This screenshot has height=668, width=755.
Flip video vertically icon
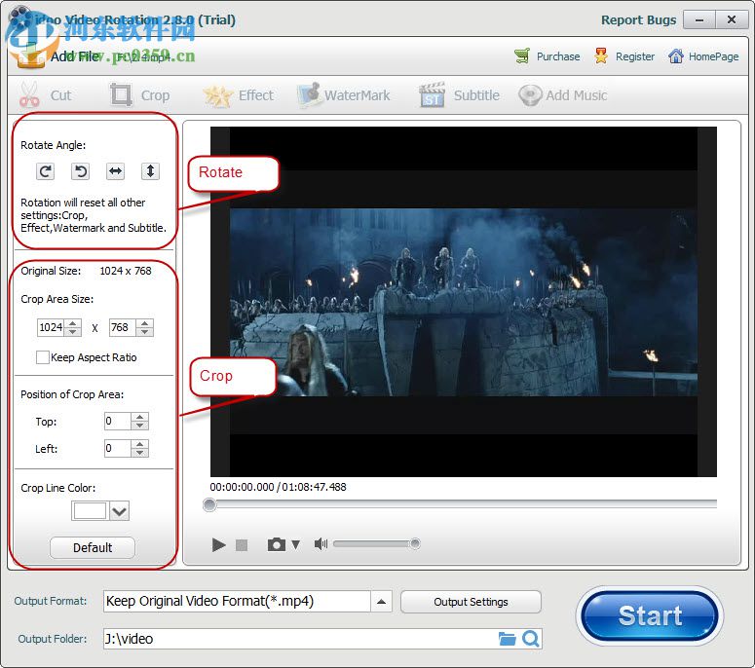pyautogui.click(x=150, y=171)
